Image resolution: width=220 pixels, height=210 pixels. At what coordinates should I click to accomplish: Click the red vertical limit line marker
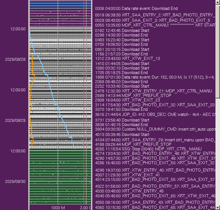coord(84,102)
